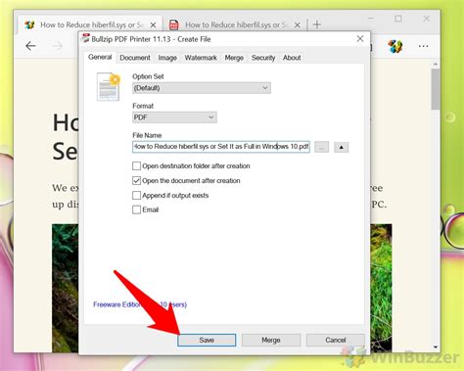The image size is (464, 371).
Task: Maximize the browser window
Action: [398, 19]
